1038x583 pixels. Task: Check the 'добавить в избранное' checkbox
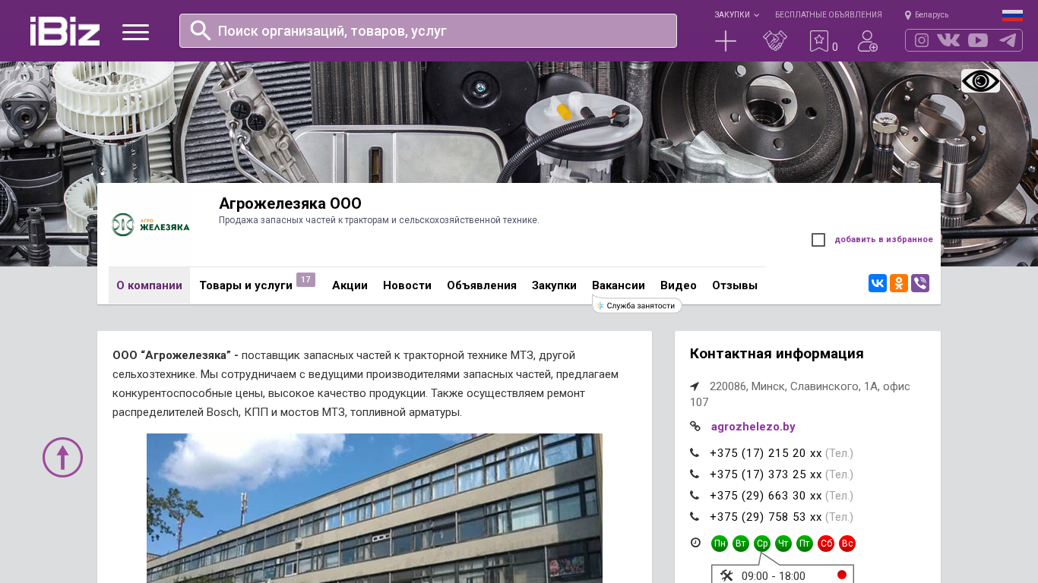click(818, 240)
